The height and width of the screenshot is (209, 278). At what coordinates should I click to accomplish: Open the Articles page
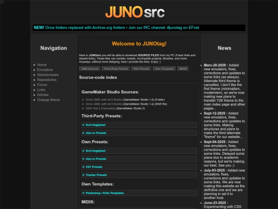(43, 95)
